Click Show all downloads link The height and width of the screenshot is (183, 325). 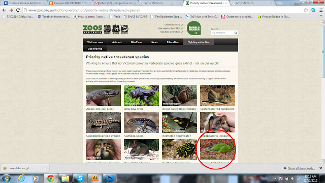pos(302,168)
